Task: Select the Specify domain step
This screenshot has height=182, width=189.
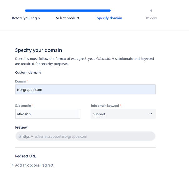Action: pyautogui.click(x=109, y=18)
